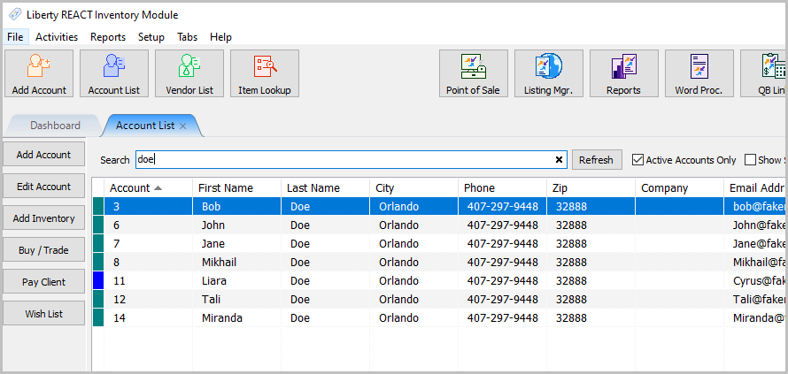The width and height of the screenshot is (788, 374).
Task: Close the Account List tab
Action: click(183, 126)
